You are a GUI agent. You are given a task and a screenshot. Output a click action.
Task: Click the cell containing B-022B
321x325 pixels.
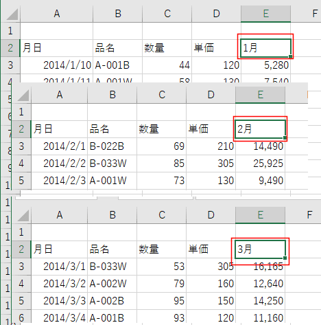[x=112, y=146]
